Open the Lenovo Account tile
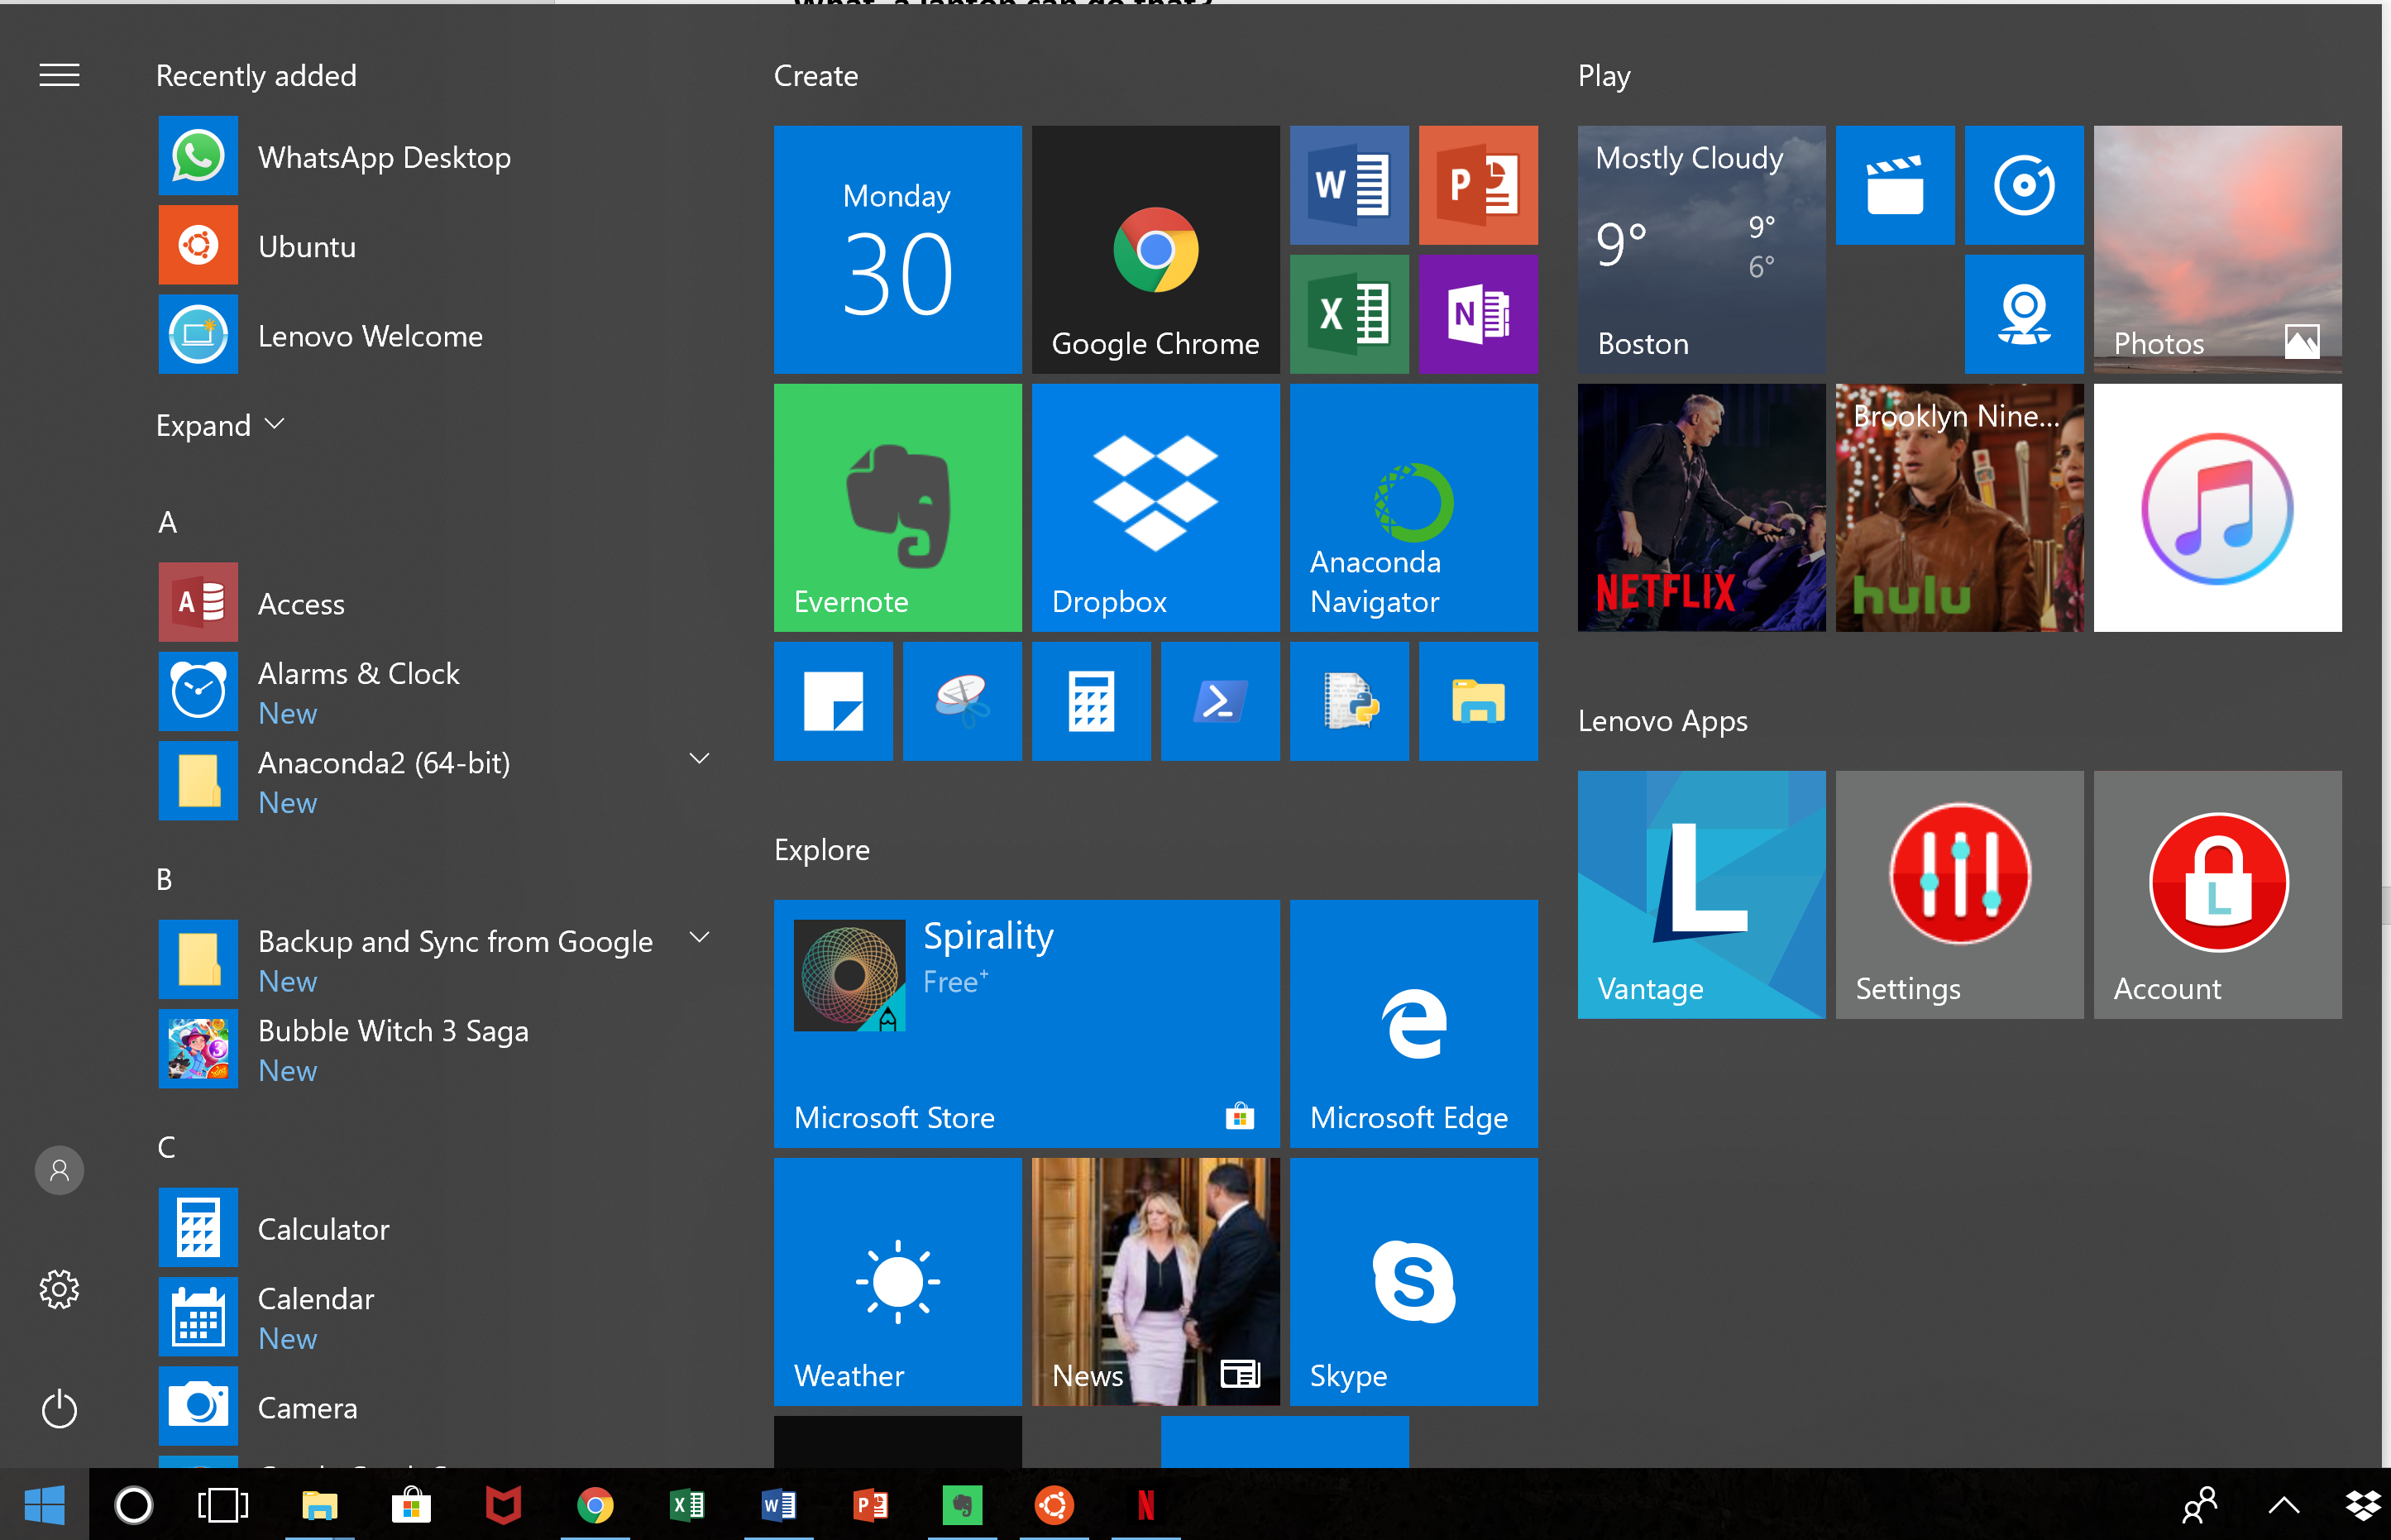The height and width of the screenshot is (1540, 2391). click(2217, 894)
